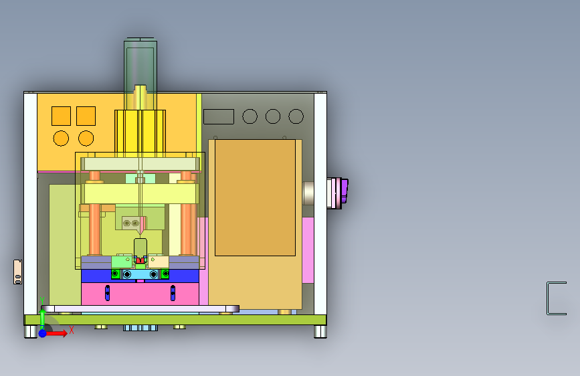Select the middle circular hole on grey panel
The height and width of the screenshot is (376, 580).
(273, 116)
